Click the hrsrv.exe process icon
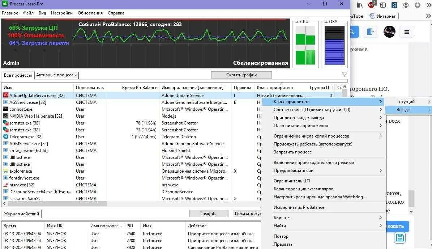The height and width of the screenshot is (249, 432). 5,185
